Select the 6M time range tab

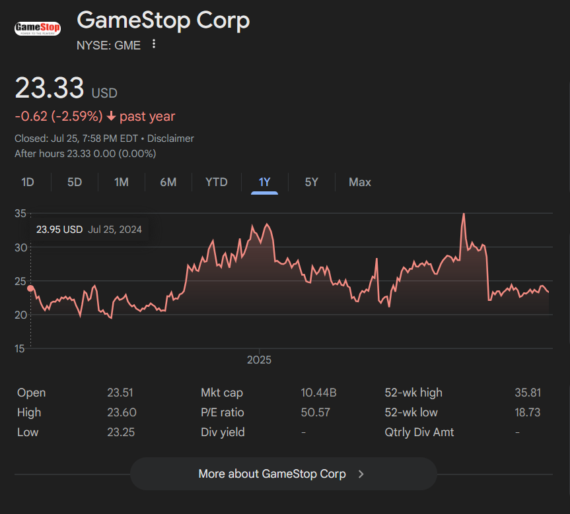click(x=168, y=182)
